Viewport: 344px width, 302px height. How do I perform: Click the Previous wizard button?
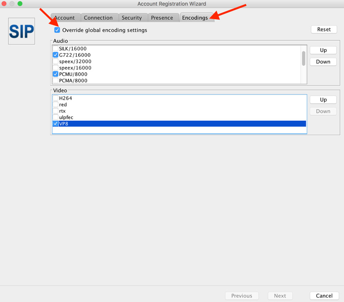242,296
